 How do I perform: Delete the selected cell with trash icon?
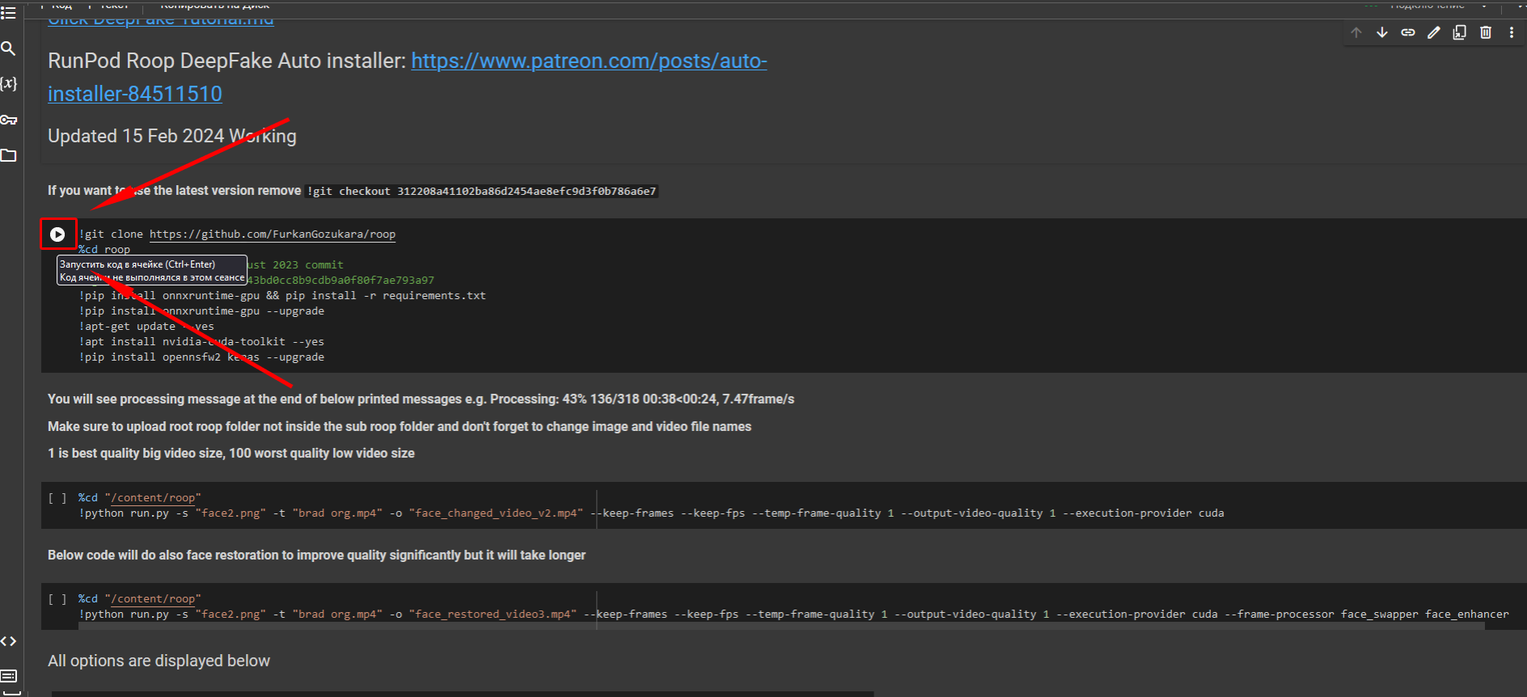(x=1486, y=32)
